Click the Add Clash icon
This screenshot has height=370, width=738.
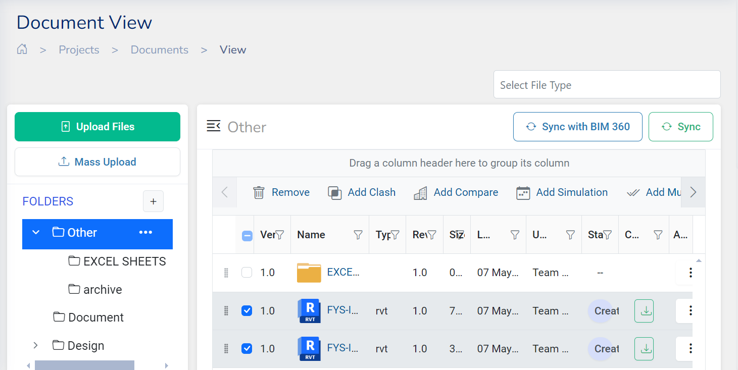334,192
